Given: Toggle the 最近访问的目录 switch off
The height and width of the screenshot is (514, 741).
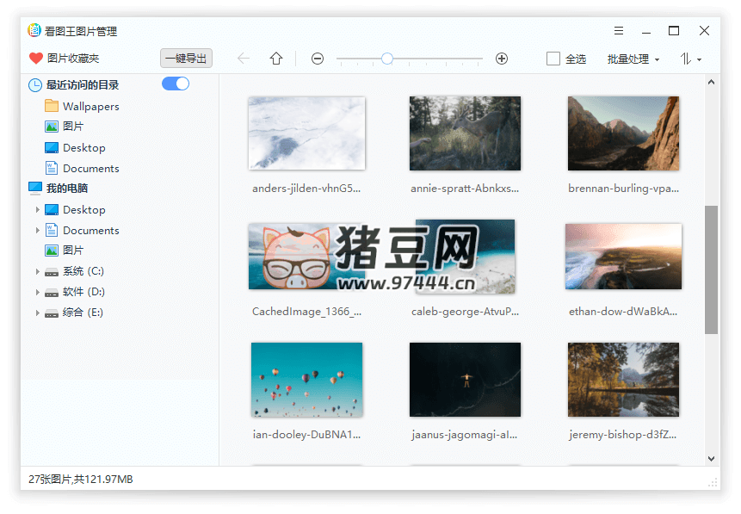Looking at the screenshot, I should click(x=176, y=84).
